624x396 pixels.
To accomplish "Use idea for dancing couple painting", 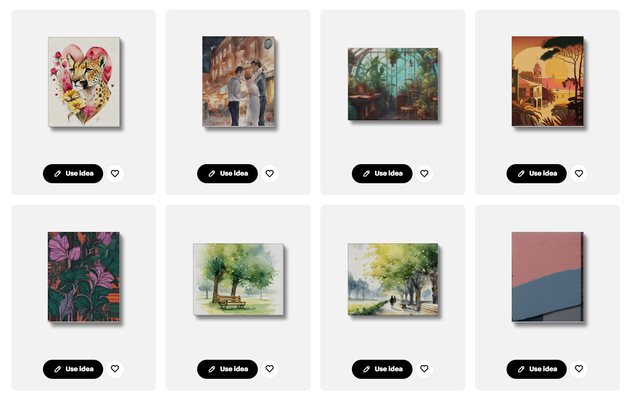I will point(227,174).
